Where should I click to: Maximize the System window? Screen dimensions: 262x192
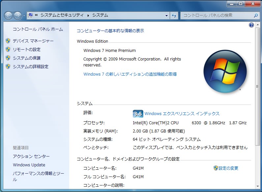point(241,4)
